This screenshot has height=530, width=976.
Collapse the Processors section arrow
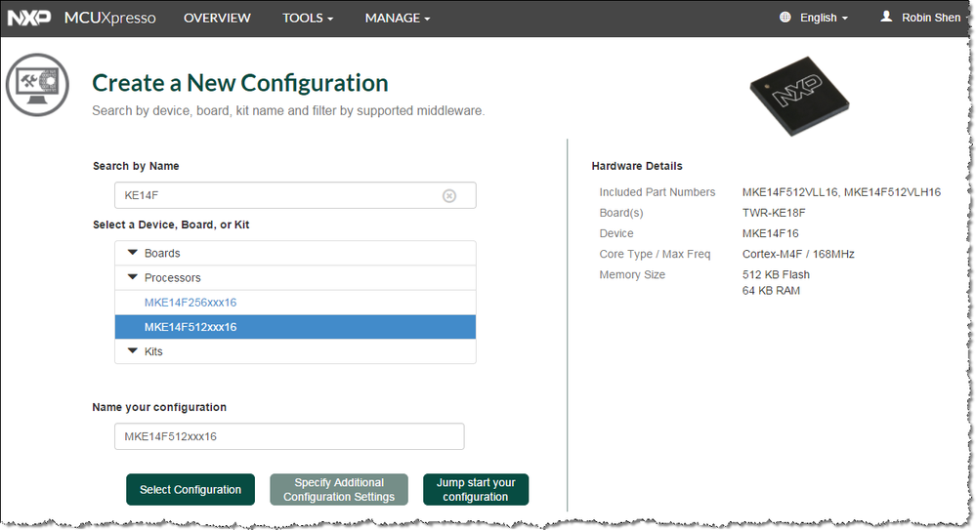point(133,277)
